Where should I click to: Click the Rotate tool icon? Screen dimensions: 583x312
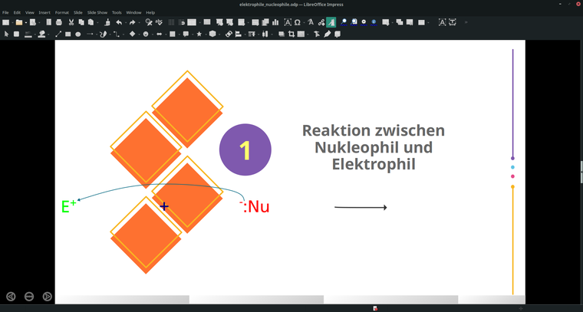click(229, 34)
